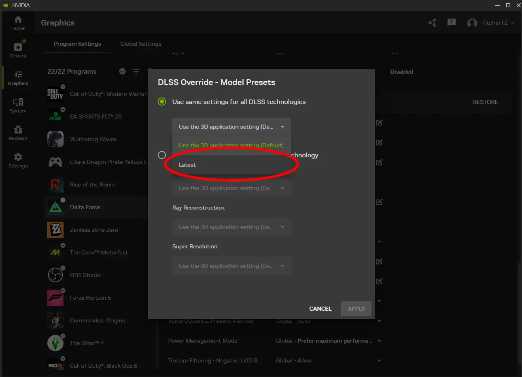Select 'The Crew™ Motorfest' program name
This screenshot has height=377, width=522.
99,252
